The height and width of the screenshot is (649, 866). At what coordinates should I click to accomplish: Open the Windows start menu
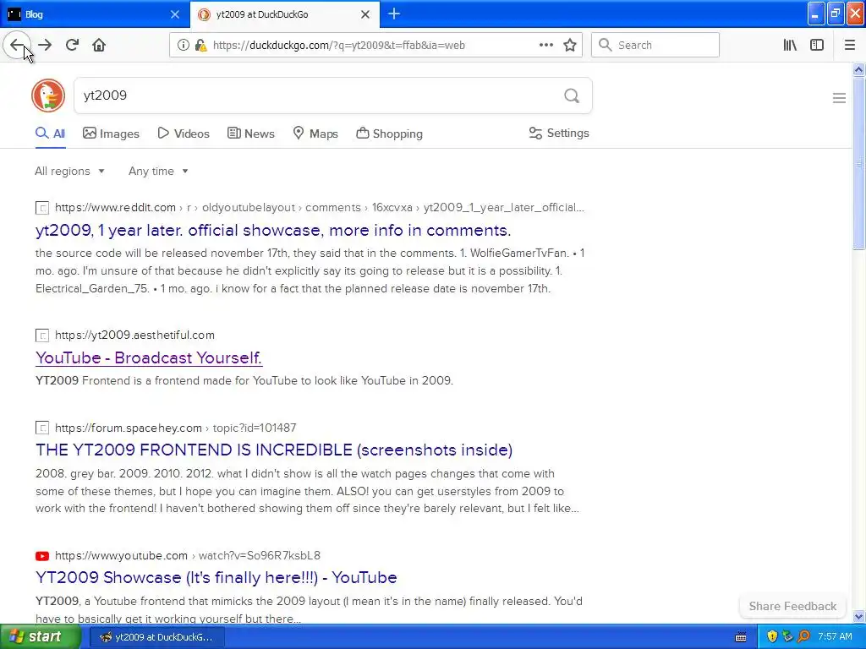[39, 637]
